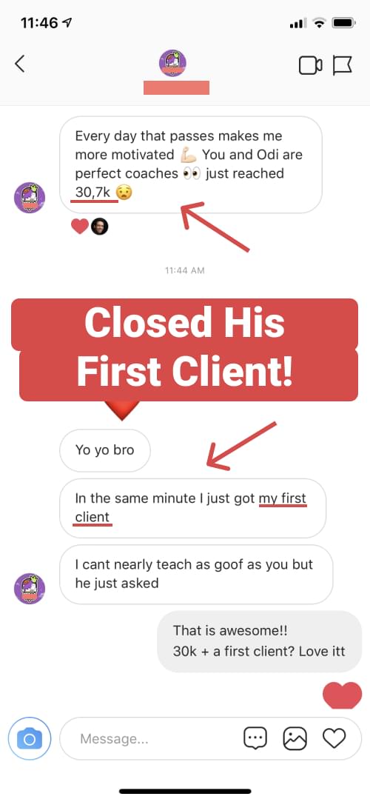Screen dimensions: 370x802
Task: Tap the 'I cant nearly teach' message bubble
Action: pyautogui.click(x=196, y=574)
